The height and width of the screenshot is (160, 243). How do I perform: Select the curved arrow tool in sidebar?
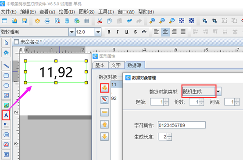pos(6,53)
